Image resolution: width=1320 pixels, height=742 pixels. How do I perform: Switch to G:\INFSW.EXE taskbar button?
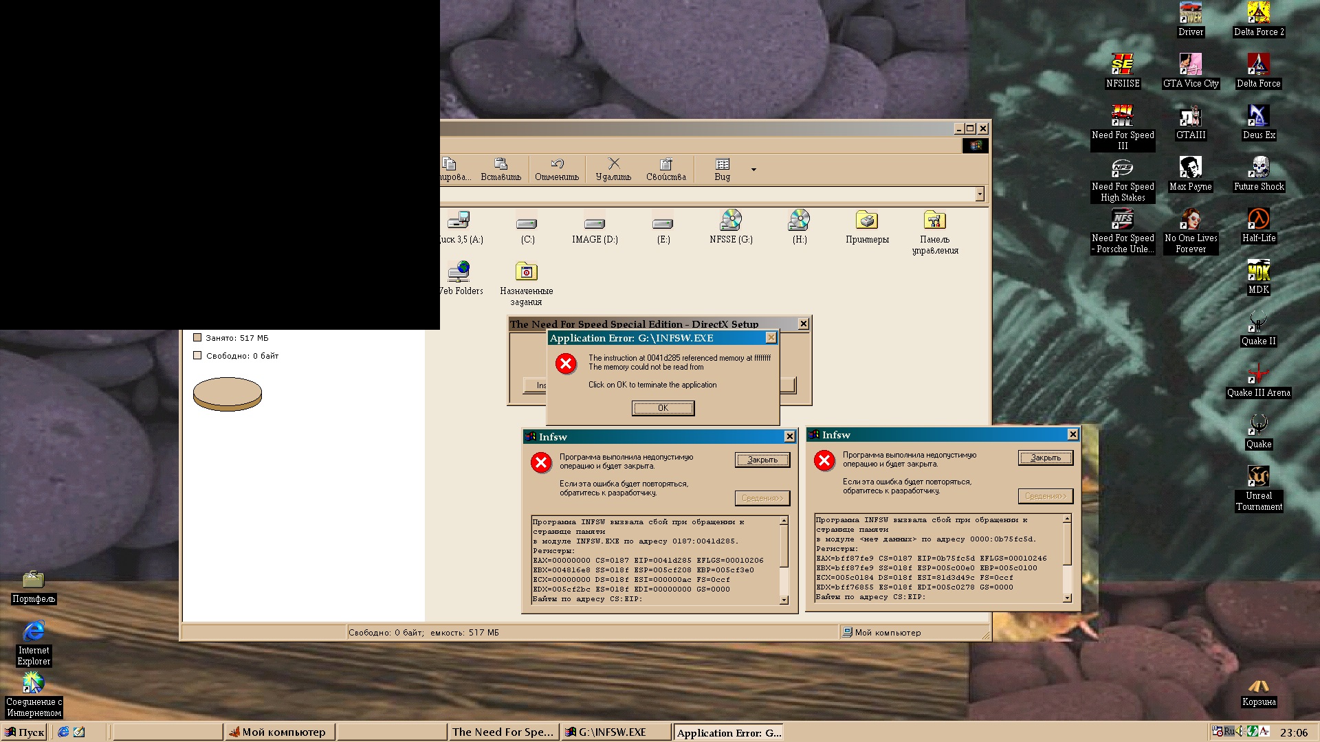click(x=615, y=732)
